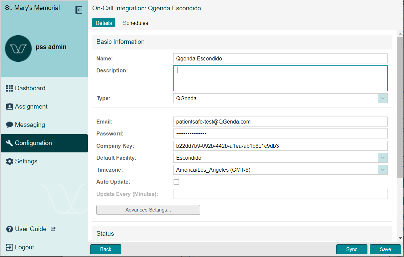This screenshot has width=404, height=257.
Task: Enable the Auto Update checkbox
Action: (177, 182)
